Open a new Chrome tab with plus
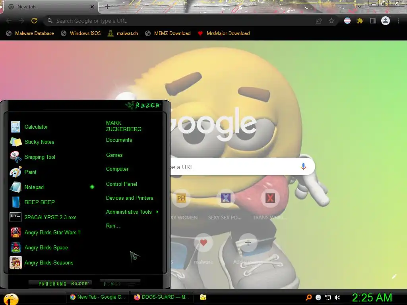The image size is (407, 305). tap(107, 7)
